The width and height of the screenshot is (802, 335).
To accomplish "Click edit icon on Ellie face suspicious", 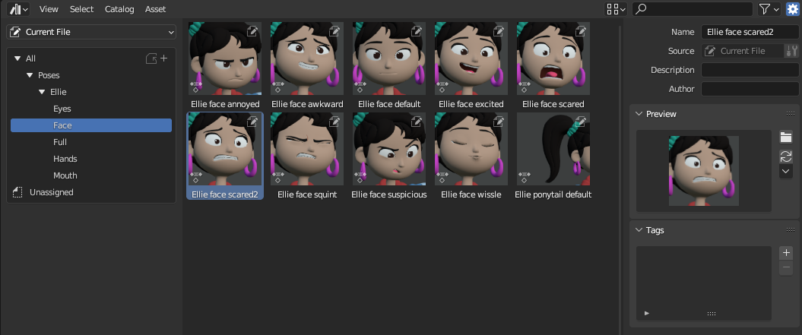I will click(417, 122).
